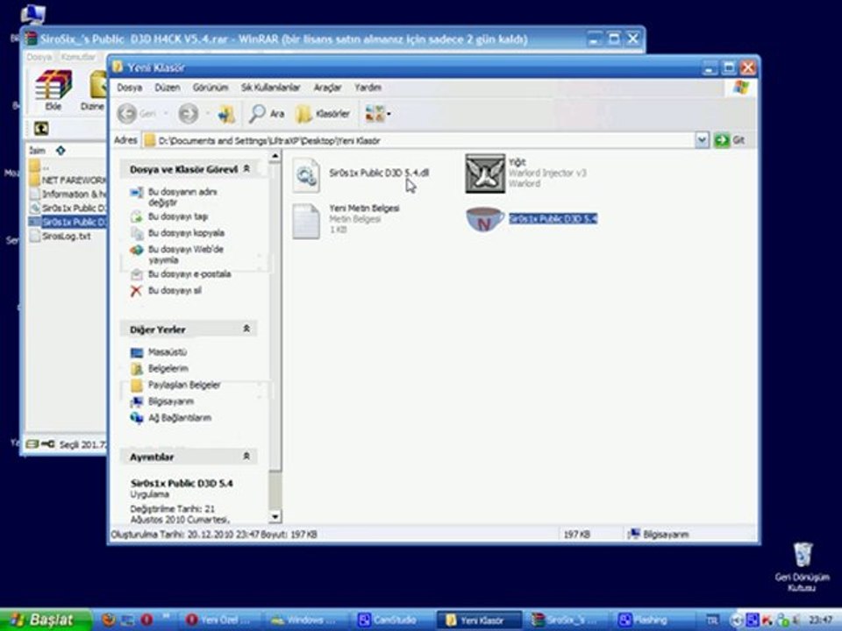Screen dimensions: 842x631
Task: Open the Komutlar menu in WinRAR
Action: tap(78, 57)
